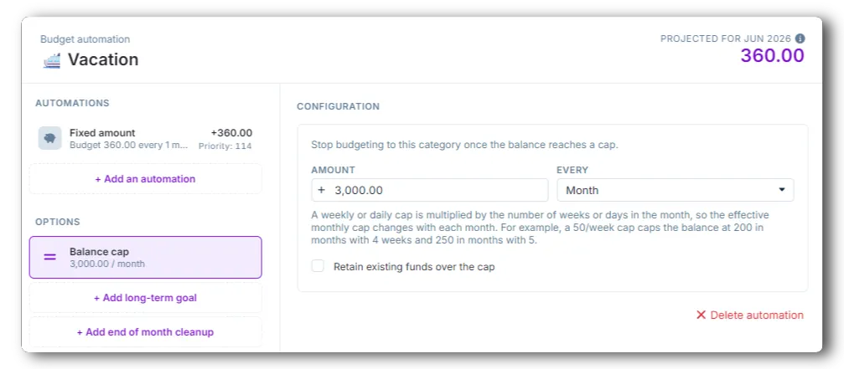Screen dimensions: 844x369
Task: Click the Priority: 114 label
Action: tap(225, 146)
